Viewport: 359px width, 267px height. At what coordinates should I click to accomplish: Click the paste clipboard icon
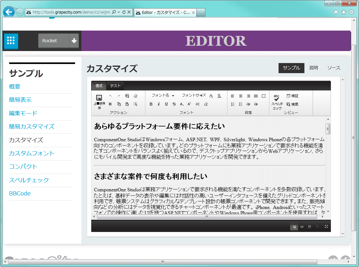(127, 104)
